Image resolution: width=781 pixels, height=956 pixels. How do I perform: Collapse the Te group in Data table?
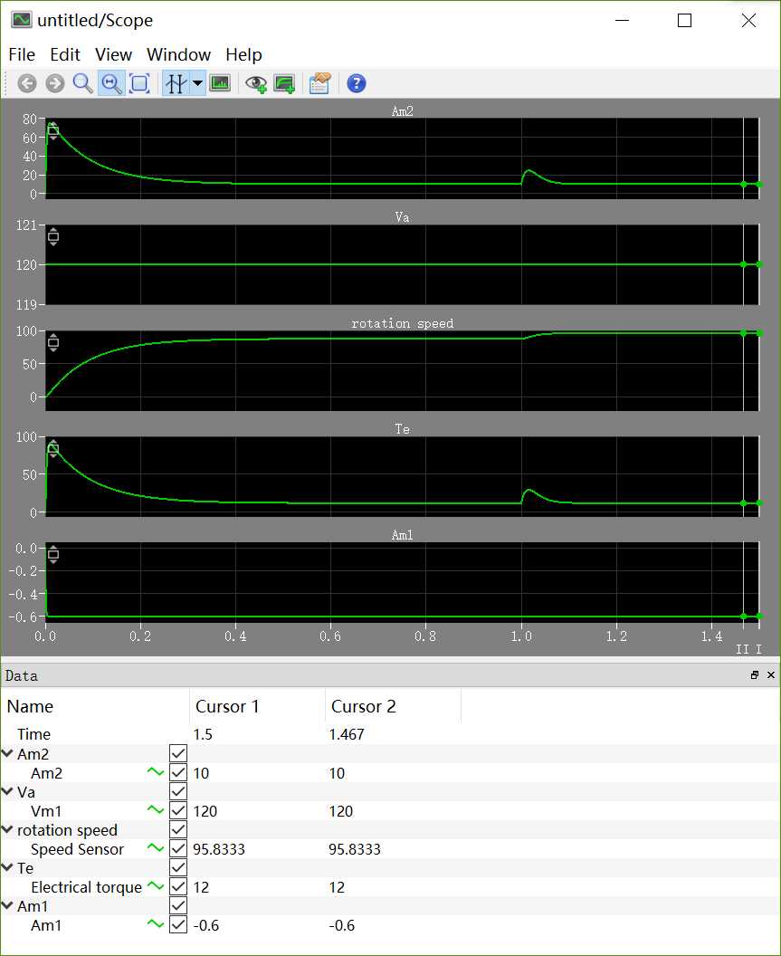(x=7, y=867)
